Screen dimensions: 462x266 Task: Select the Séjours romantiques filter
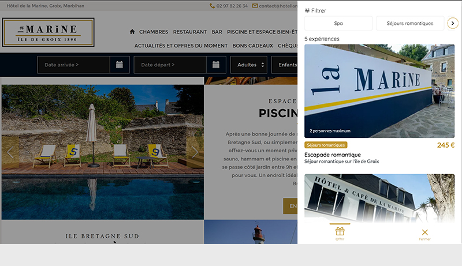(410, 23)
